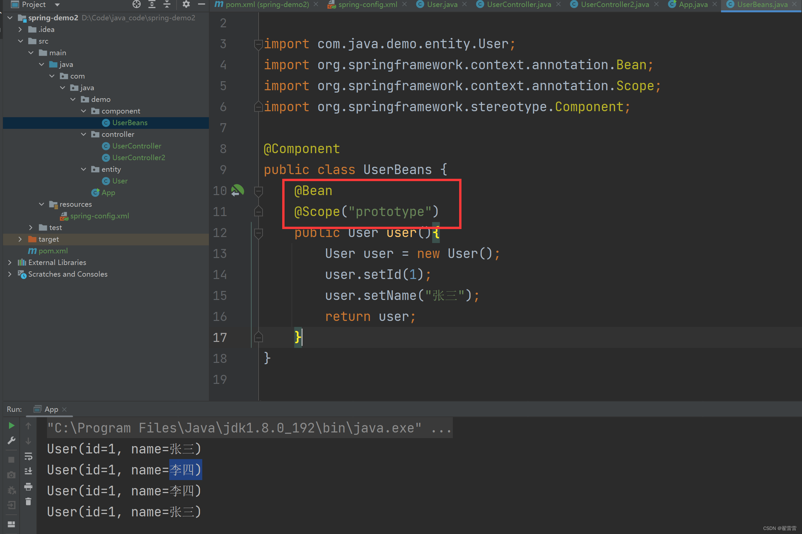The image size is (802, 534).
Task: Close the App run tab
Action: click(64, 409)
